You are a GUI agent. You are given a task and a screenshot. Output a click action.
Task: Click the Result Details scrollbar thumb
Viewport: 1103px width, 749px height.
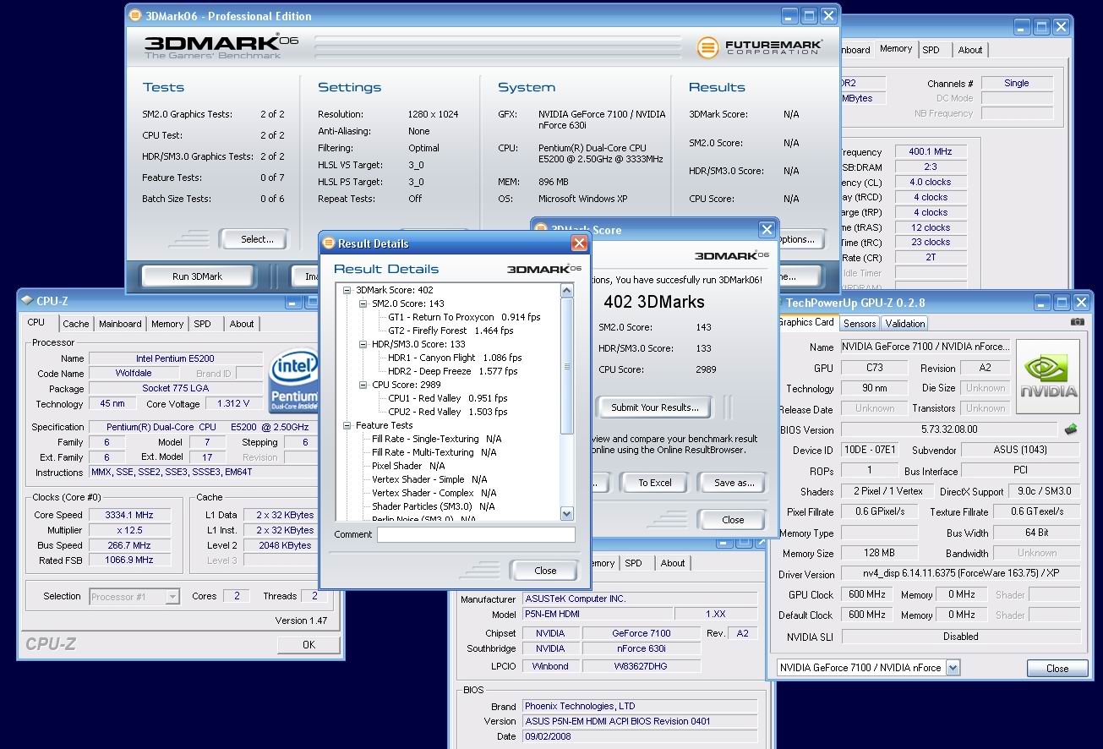[566, 366]
